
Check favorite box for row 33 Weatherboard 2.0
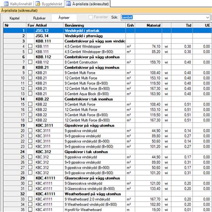[30, 199]
